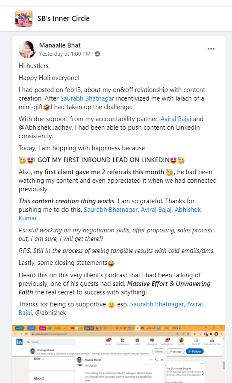Click the More button in attached LinkedIn screenshot

[x=159, y=351]
